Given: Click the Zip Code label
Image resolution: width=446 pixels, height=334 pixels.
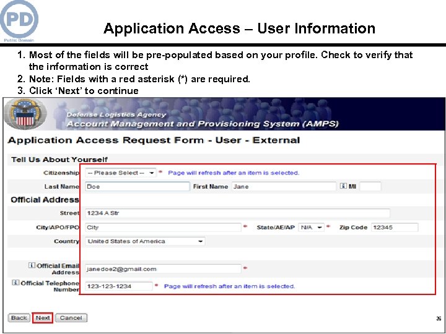Looking at the screenshot, I should pos(353,228).
